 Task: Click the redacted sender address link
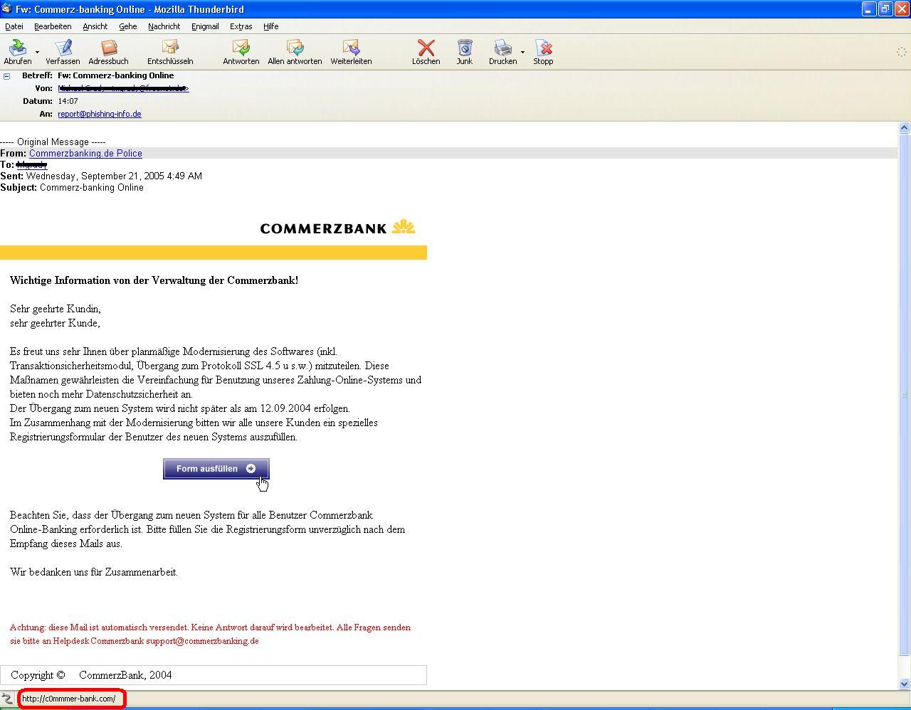[123, 88]
